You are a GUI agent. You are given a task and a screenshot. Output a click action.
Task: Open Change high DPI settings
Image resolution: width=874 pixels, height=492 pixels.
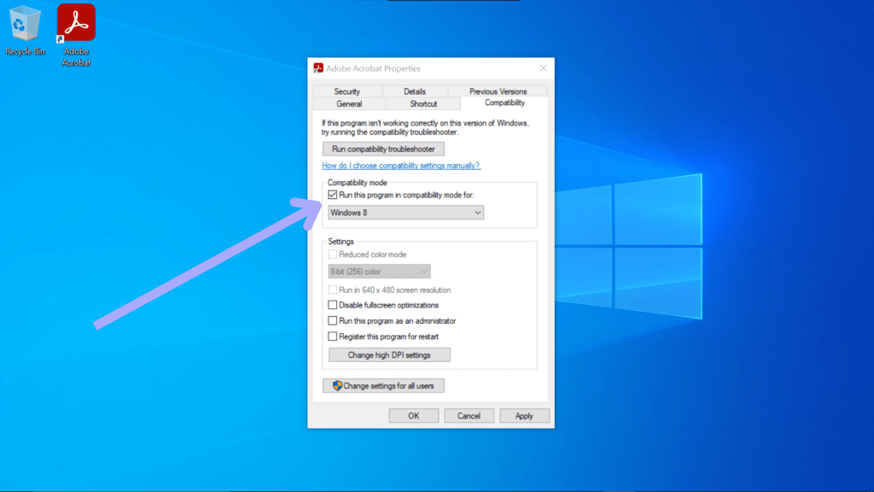[388, 354]
